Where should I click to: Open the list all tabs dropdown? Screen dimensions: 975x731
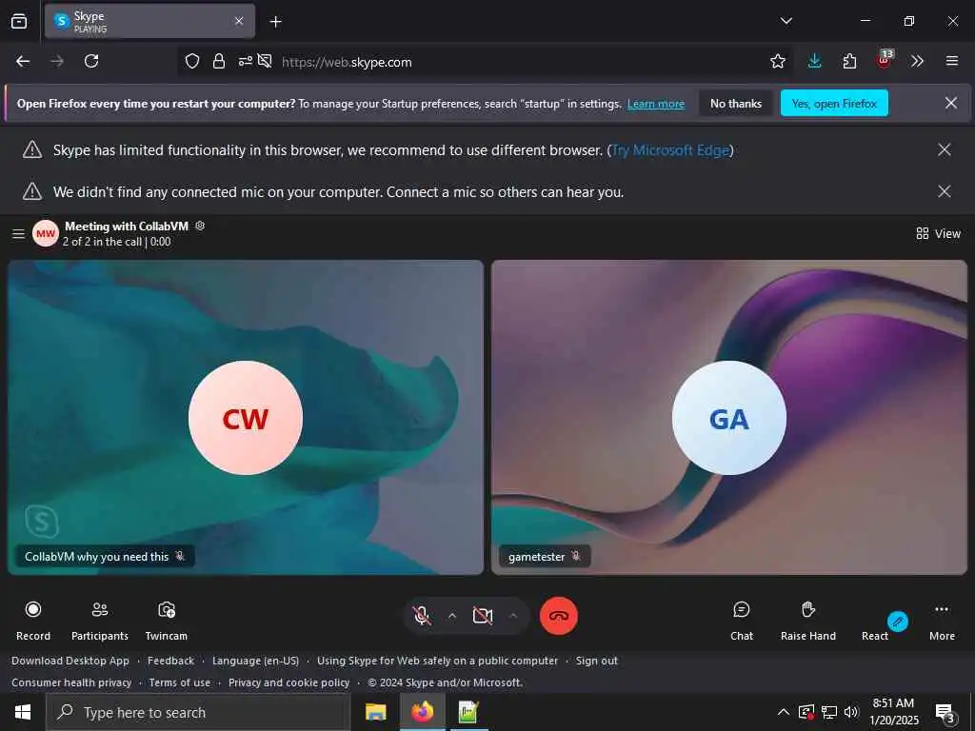click(786, 21)
